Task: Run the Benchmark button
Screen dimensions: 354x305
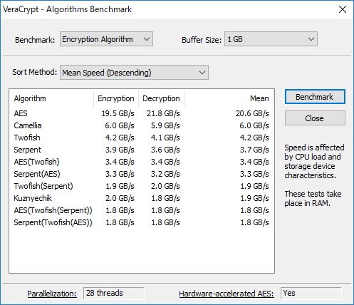Action: click(315, 97)
